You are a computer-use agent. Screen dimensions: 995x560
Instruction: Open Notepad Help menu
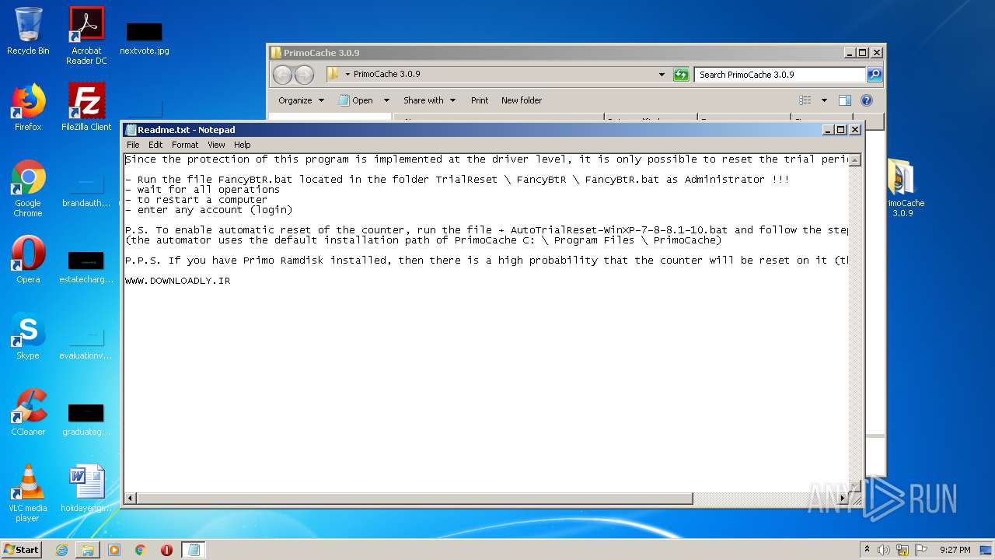coord(243,145)
